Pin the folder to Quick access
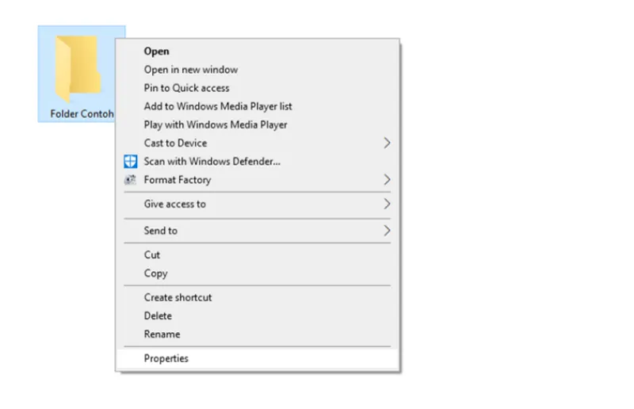634x409 pixels. click(x=257, y=88)
